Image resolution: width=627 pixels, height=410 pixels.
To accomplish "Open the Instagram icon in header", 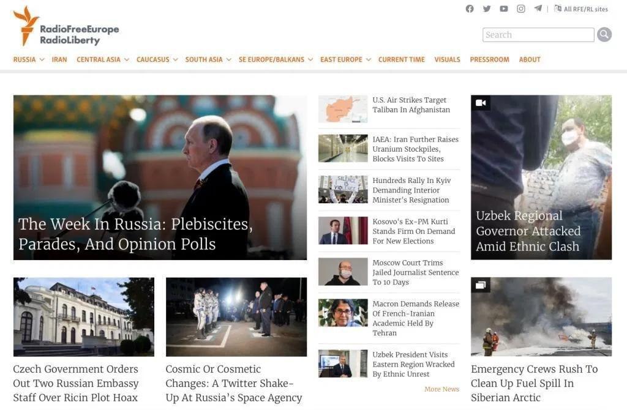I will coord(521,9).
